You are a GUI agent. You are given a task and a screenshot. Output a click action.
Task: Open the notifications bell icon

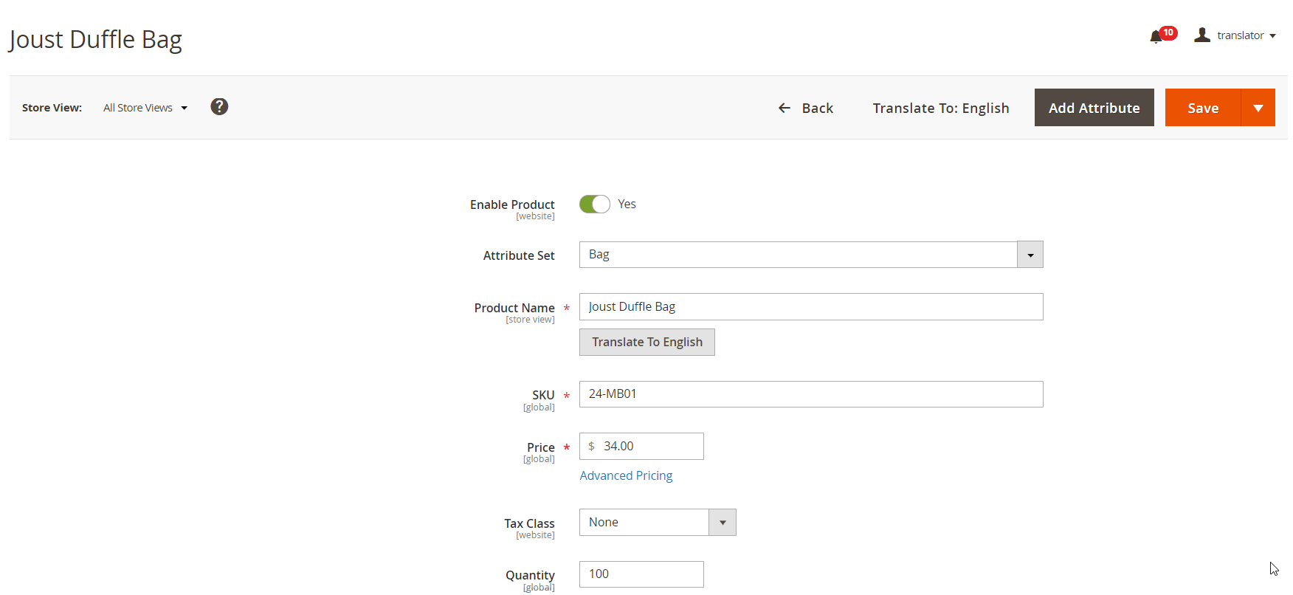pyautogui.click(x=1156, y=37)
